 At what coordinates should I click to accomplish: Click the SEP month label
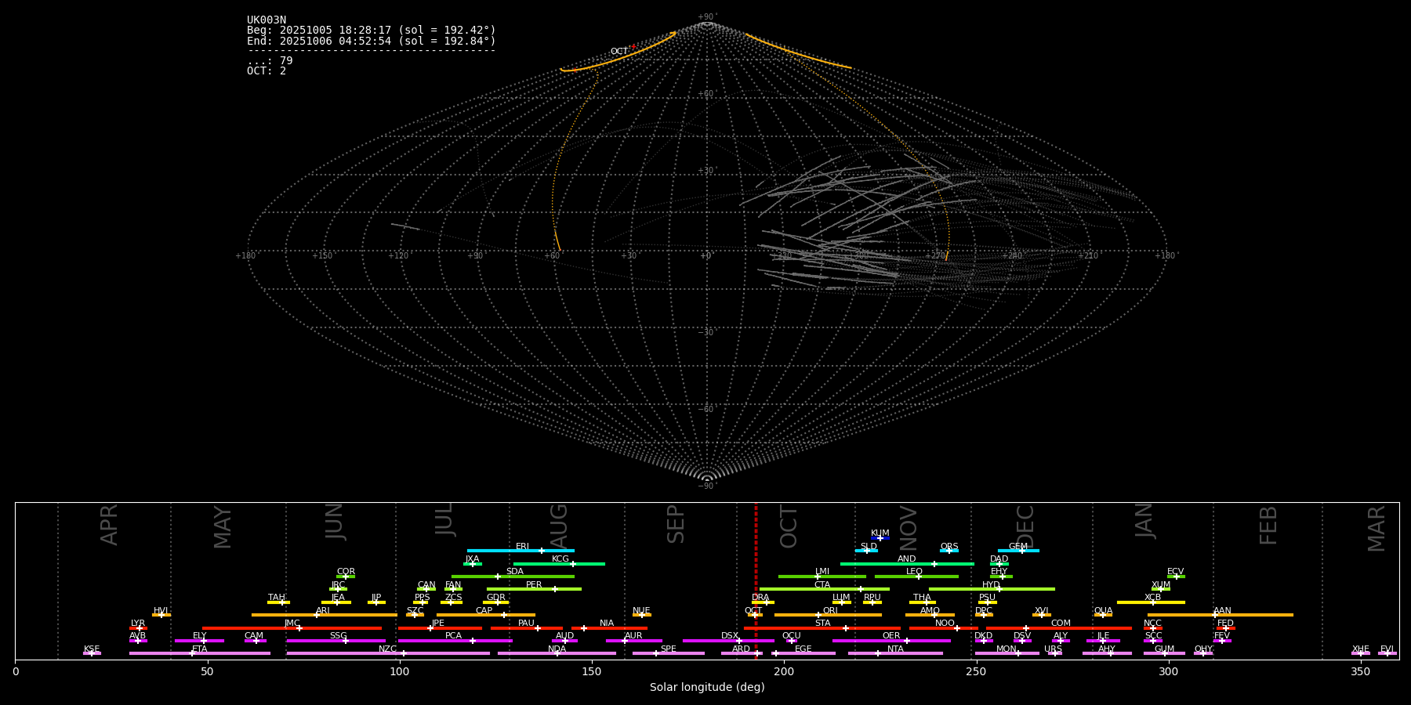pyautogui.click(x=676, y=524)
